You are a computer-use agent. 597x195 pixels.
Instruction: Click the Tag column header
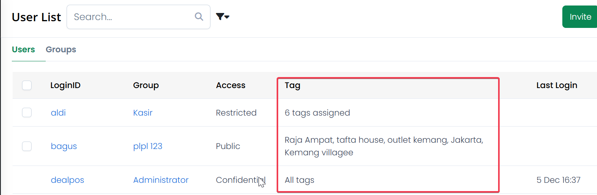click(x=292, y=85)
